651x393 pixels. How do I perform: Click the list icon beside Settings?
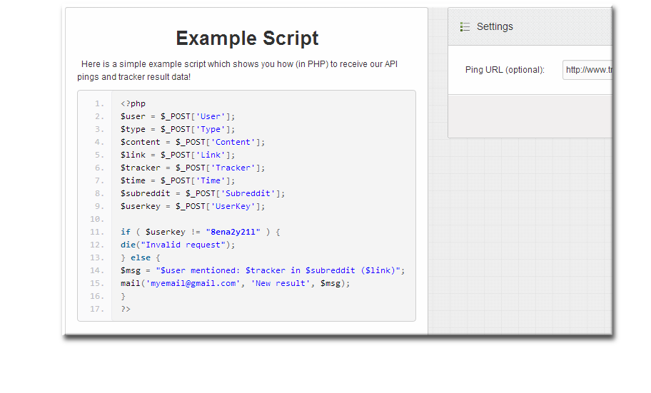point(465,27)
